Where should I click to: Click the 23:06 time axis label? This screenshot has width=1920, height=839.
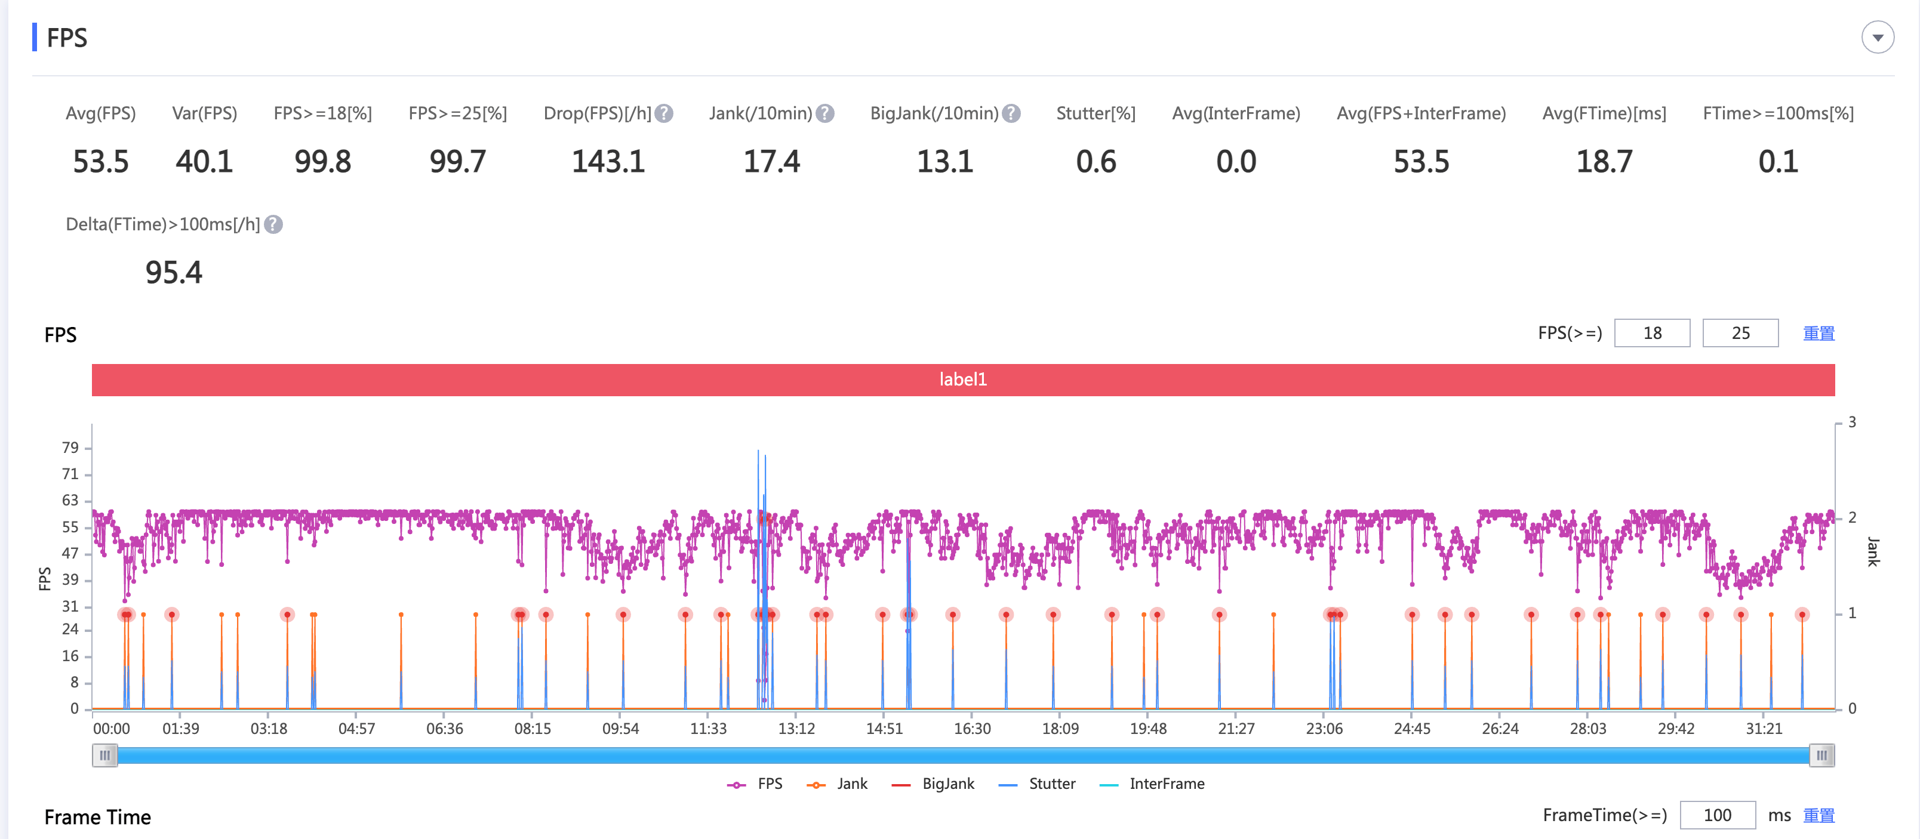(1324, 729)
